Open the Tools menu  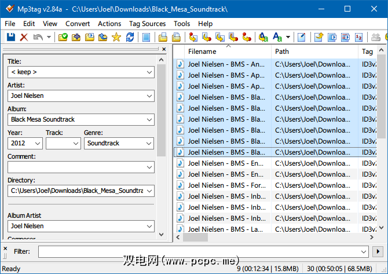[x=182, y=24]
